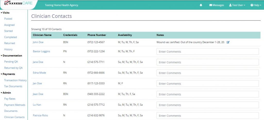Click the Clinician Contacts page heading
This screenshot has height=120, width=264.
[x=52, y=16]
